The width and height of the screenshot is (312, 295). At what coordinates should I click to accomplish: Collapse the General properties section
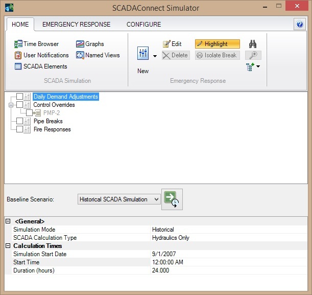click(8, 221)
